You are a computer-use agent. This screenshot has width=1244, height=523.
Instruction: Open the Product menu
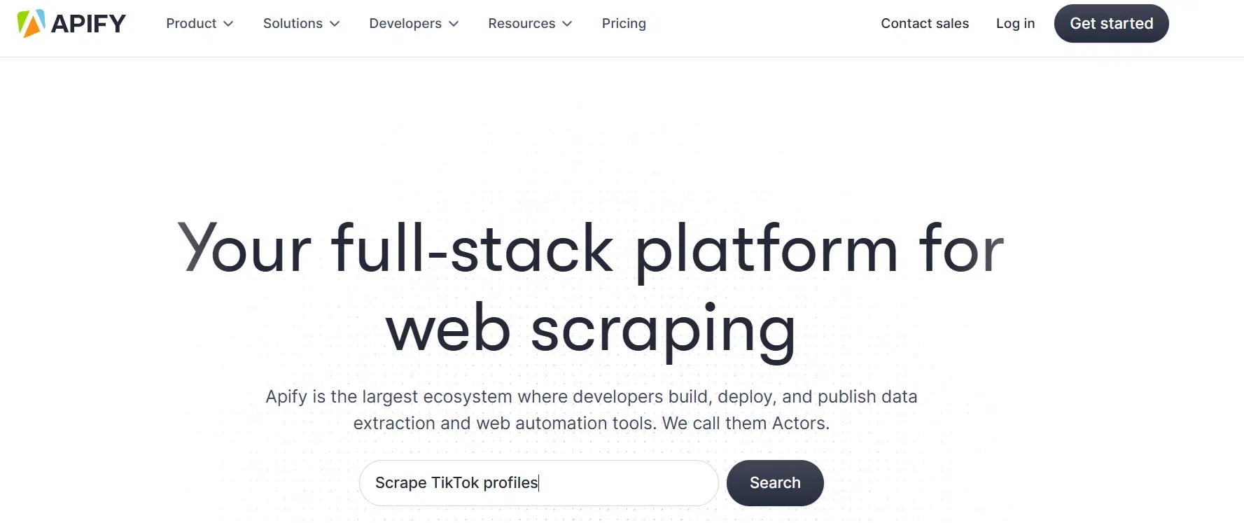point(200,23)
